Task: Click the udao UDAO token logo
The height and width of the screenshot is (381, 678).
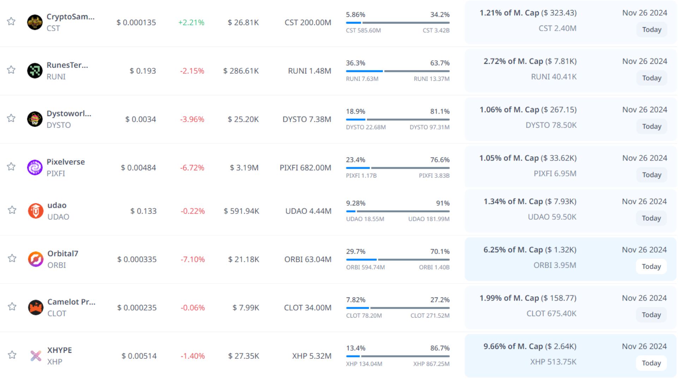Action: click(35, 211)
